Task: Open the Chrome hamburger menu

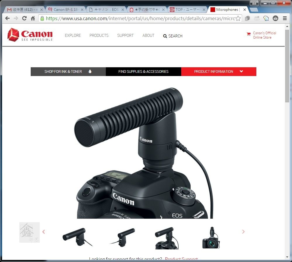Action: [285, 18]
